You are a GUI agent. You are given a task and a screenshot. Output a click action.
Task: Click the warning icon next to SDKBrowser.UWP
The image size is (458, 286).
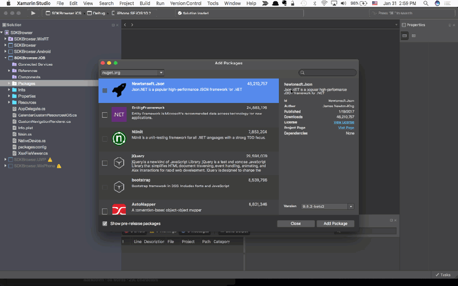(x=50, y=160)
